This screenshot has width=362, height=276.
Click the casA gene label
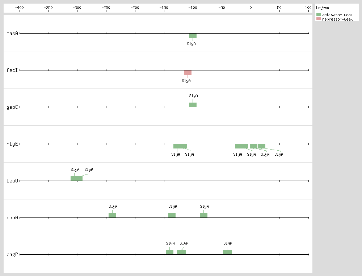click(x=12, y=33)
